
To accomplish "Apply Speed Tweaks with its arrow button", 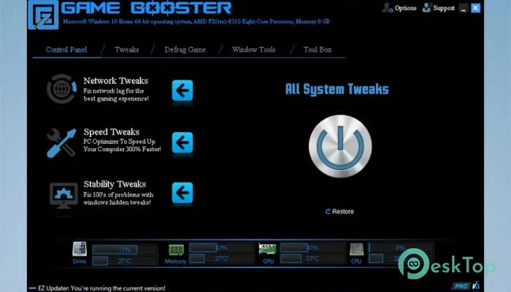I will pyautogui.click(x=182, y=142).
